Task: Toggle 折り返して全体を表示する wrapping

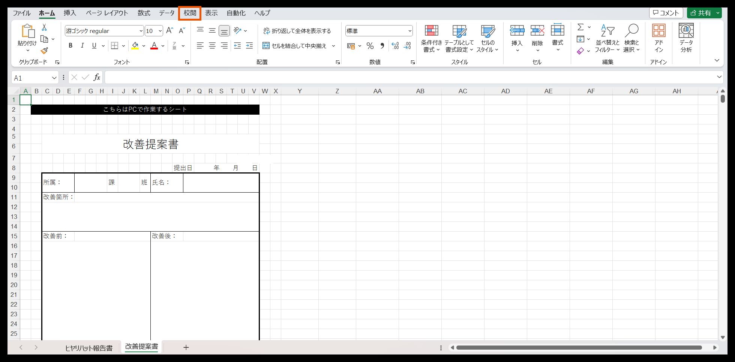Action: [x=298, y=31]
